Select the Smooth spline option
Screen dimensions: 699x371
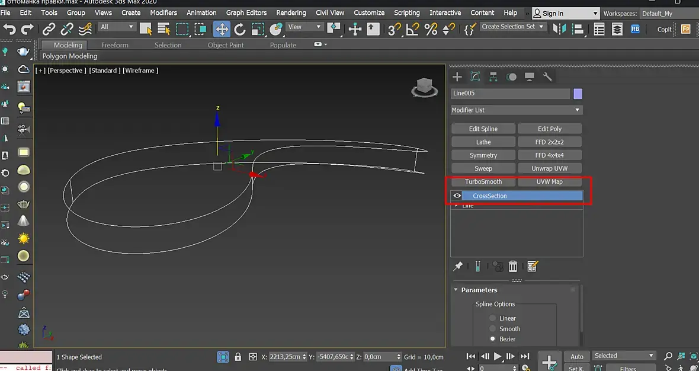(493, 329)
